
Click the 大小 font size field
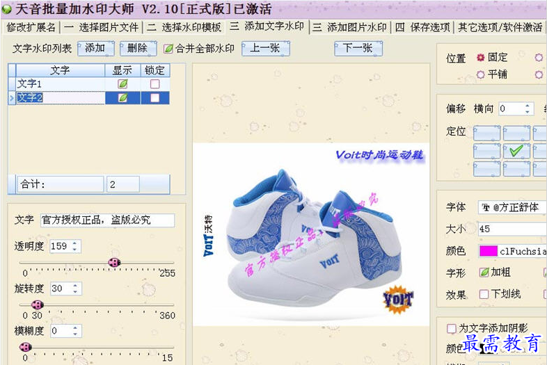click(512, 229)
